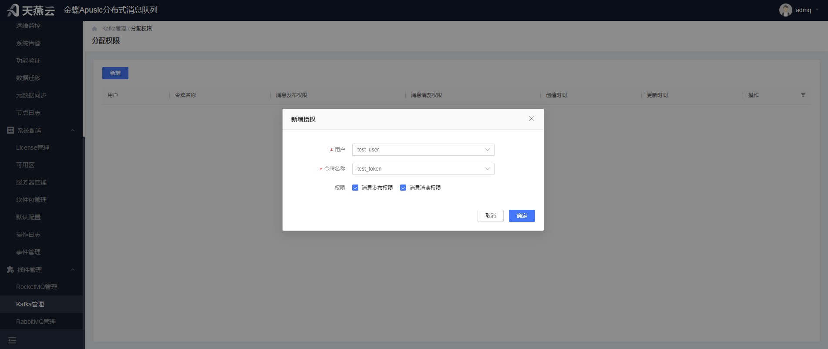
Task: Click the 取消 button in the dialog
Action: coord(491,216)
